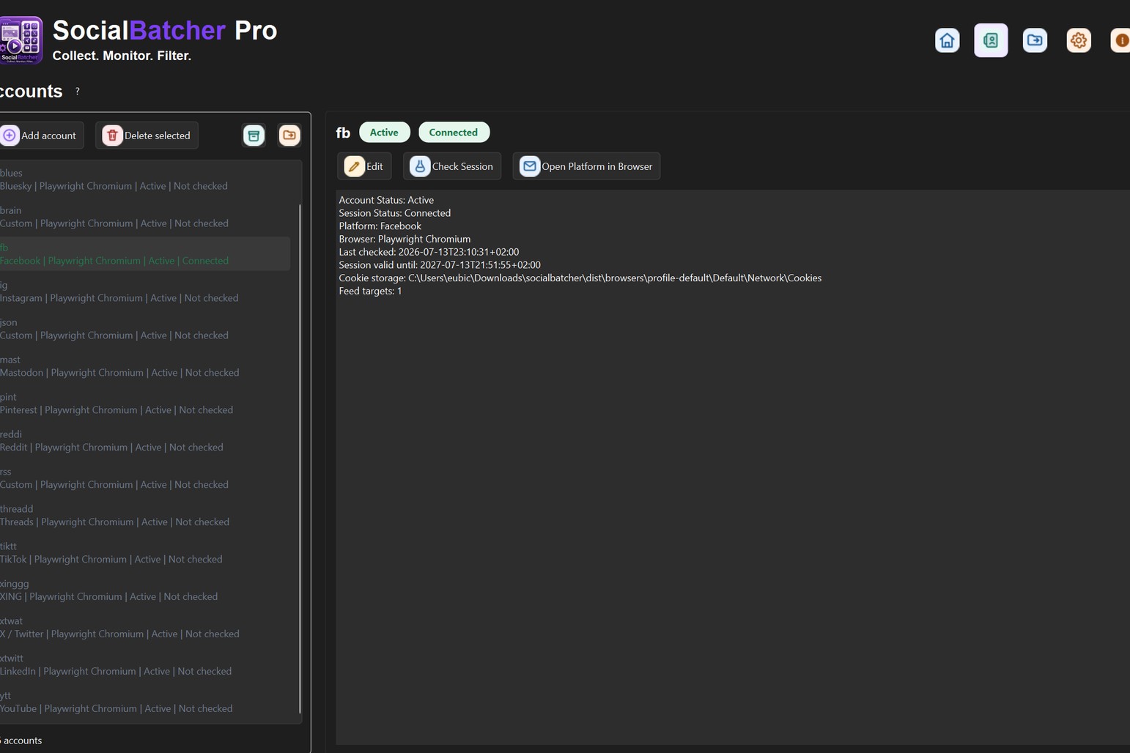1130x753 pixels.
Task: Select the blues Bluesky account row
Action: (145, 179)
